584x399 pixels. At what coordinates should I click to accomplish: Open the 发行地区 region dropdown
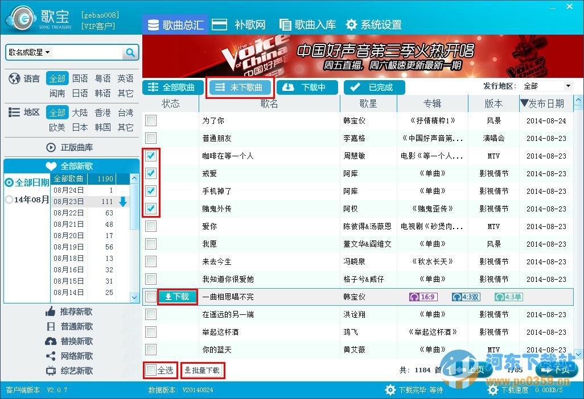tap(547, 85)
